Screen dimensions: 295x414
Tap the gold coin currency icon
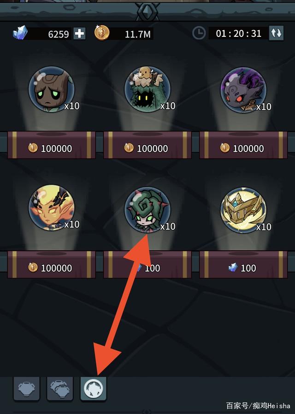[x=102, y=33]
